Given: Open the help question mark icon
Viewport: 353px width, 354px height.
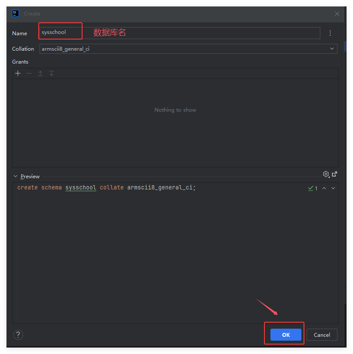Looking at the screenshot, I should pyautogui.click(x=18, y=335).
